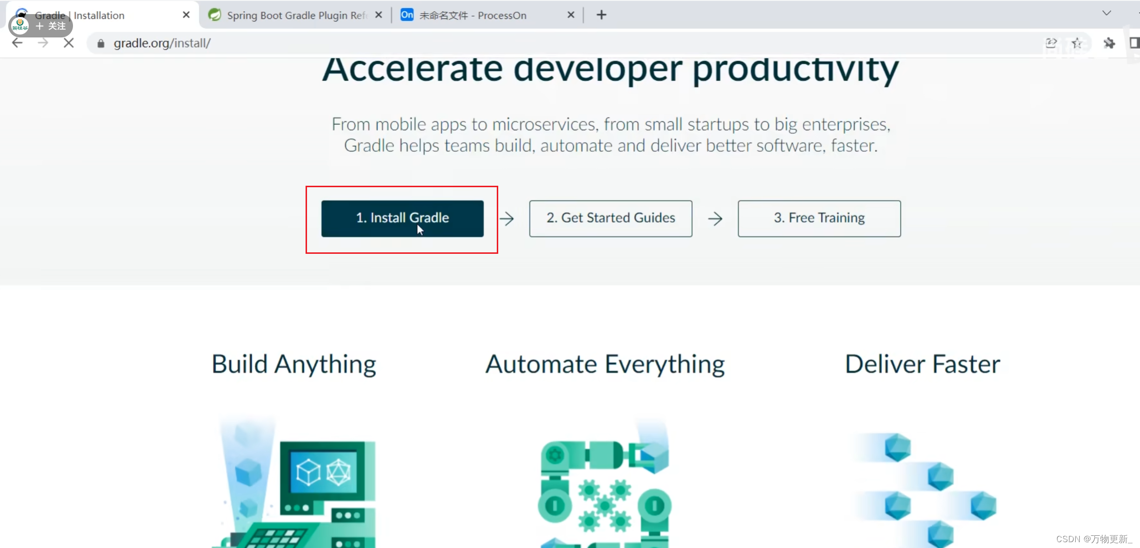Screen dimensions: 1140x548
Task: Click the Deliver Faster cubes illustration
Action: tap(924, 490)
